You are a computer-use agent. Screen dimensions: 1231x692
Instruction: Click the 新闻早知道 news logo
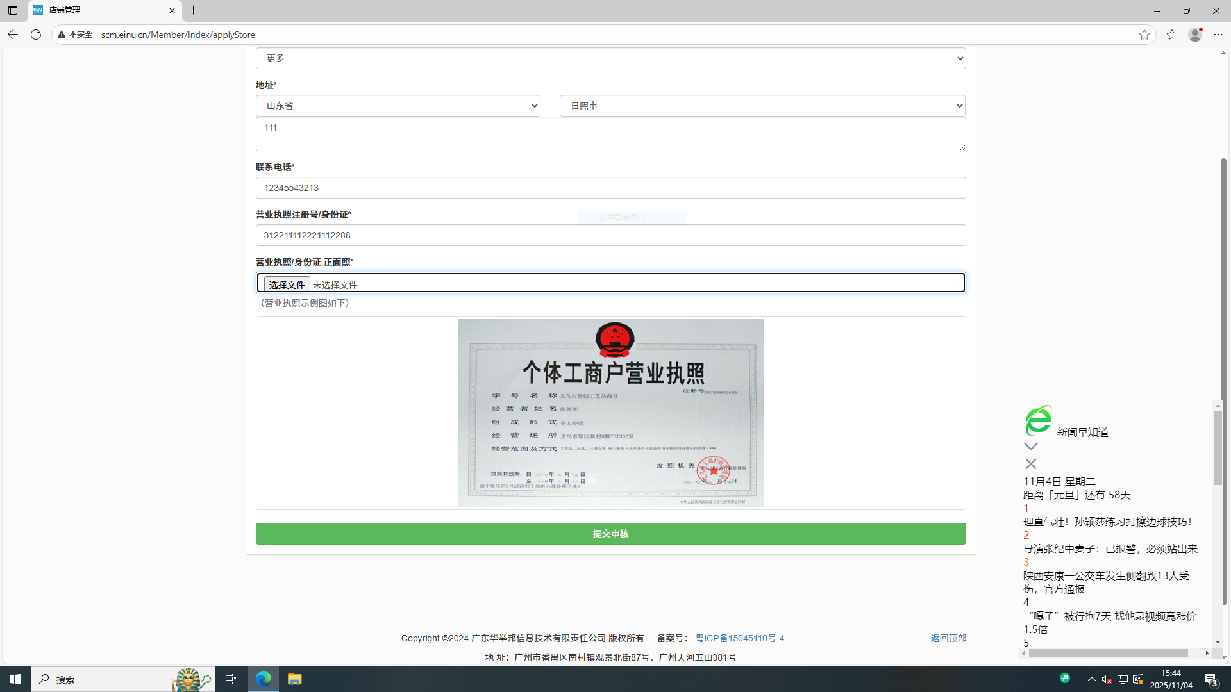[1038, 421]
